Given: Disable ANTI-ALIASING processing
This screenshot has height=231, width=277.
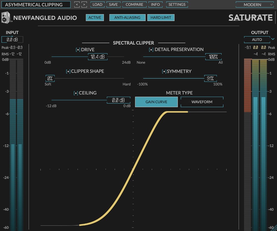Looking at the screenshot, I should (127, 17).
